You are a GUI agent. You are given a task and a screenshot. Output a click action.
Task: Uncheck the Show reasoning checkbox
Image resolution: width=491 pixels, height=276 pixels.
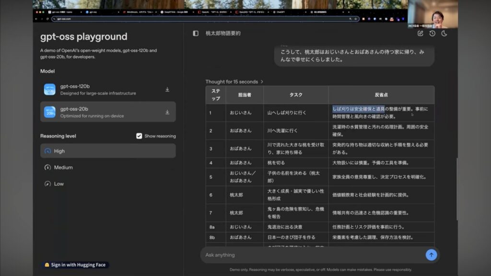139,136
